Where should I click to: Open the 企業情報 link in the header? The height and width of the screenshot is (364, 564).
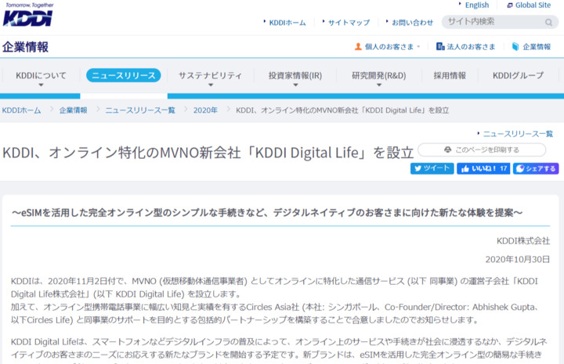[x=537, y=47]
